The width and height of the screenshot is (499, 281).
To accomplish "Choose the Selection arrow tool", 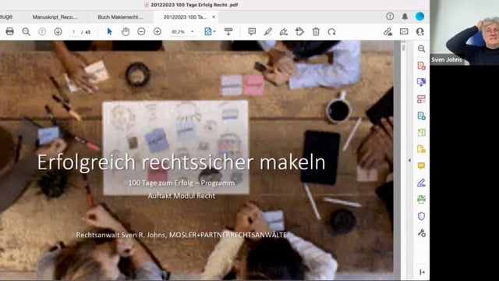I will point(109,31).
